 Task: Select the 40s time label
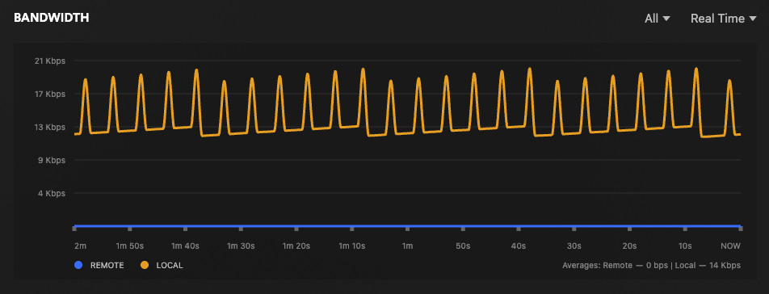point(519,246)
